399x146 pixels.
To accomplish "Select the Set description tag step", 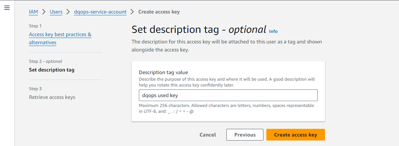I will pyautogui.click(x=52, y=70).
